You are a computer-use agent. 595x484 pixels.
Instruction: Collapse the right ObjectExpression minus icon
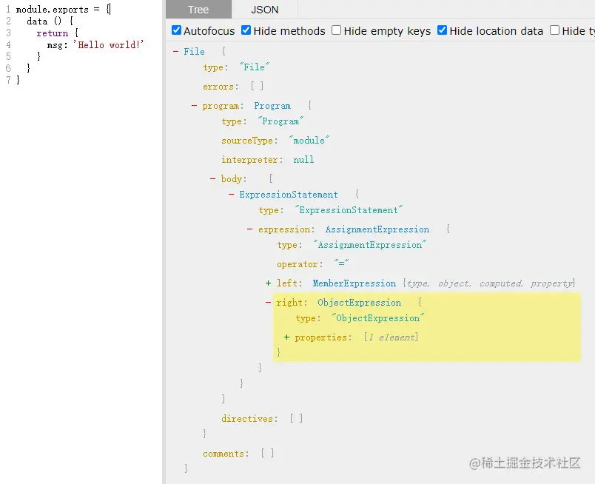pos(269,303)
